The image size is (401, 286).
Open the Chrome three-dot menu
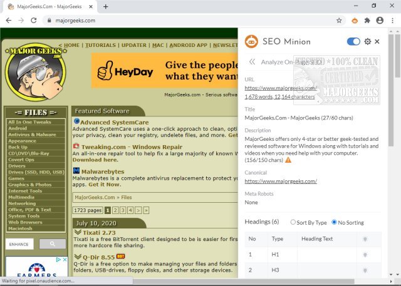click(392, 21)
